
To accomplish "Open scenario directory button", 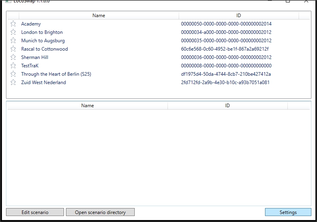I will click(100, 212).
